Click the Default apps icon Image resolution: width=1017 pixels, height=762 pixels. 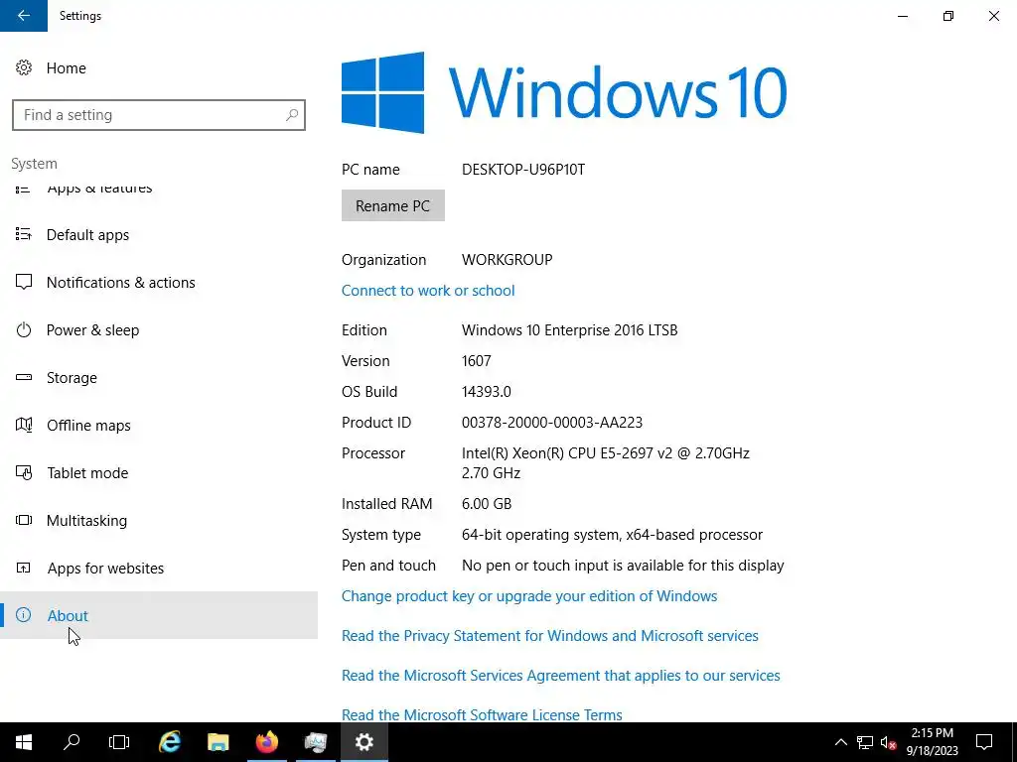24,234
